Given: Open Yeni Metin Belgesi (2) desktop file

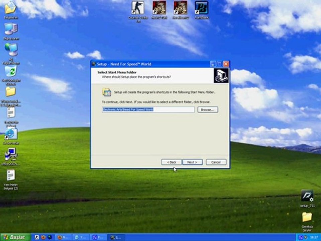Looking at the screenshot, I should (x=11, y=180).
